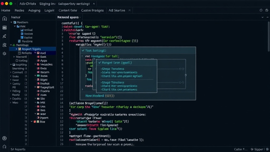This screenshot has width=270, height=152.
Task: Click the icon next to 'Rextins'
Action: pos(20,41)
